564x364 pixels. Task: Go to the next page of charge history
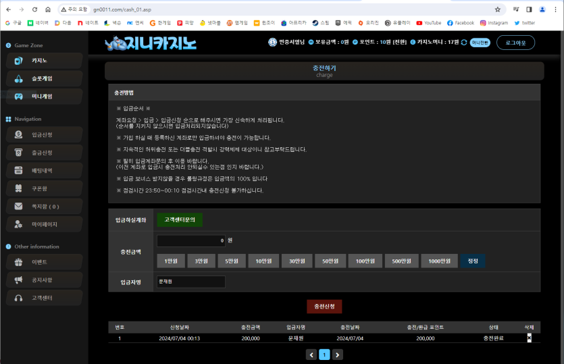point(338,355)
